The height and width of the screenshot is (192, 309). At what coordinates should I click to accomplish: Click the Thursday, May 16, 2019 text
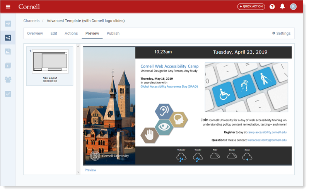157,79
